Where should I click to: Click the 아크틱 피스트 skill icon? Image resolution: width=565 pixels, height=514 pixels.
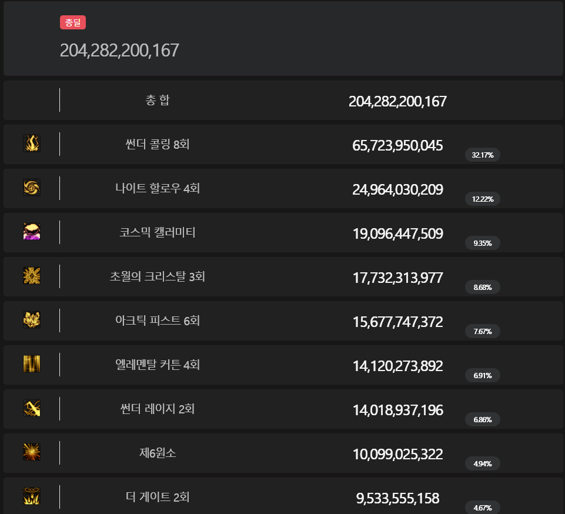(x=32, y=320)
